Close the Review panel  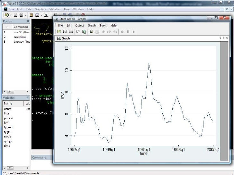pos(28,21)
